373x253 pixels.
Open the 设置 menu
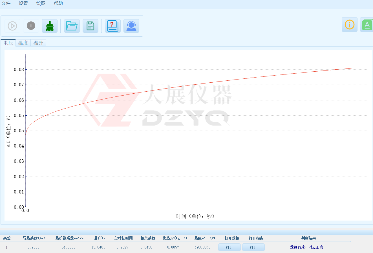tap(23, 3)
